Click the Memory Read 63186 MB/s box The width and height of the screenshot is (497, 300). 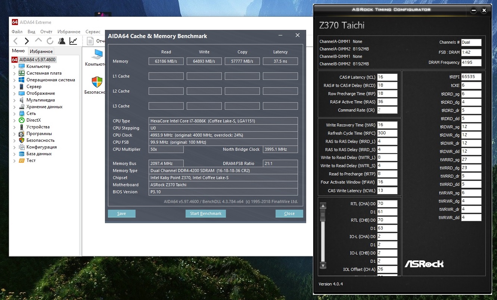(166, 61)
